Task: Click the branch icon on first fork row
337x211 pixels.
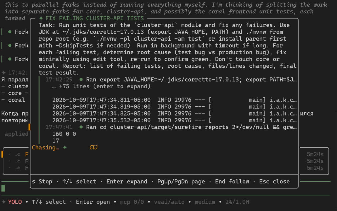Action: pos(18,154)
